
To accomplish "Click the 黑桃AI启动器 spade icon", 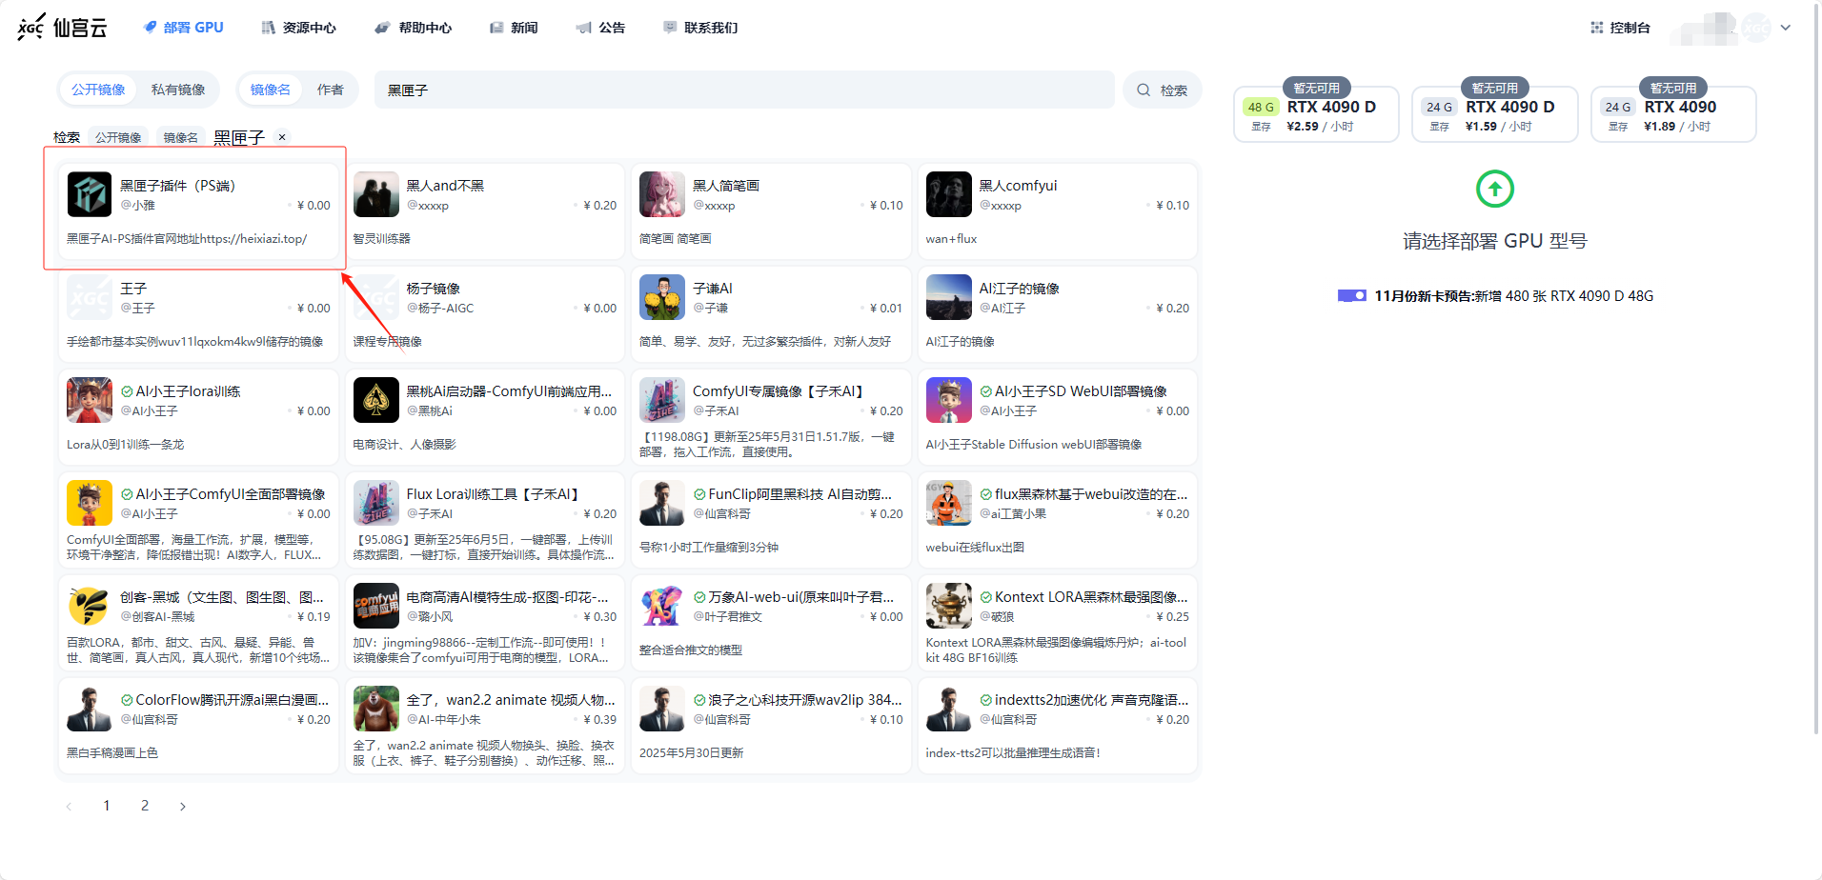I will 375,400.
